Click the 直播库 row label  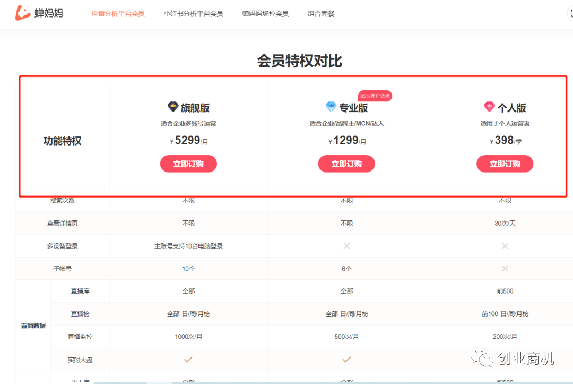pyautogui.click(x=80, y=291)
